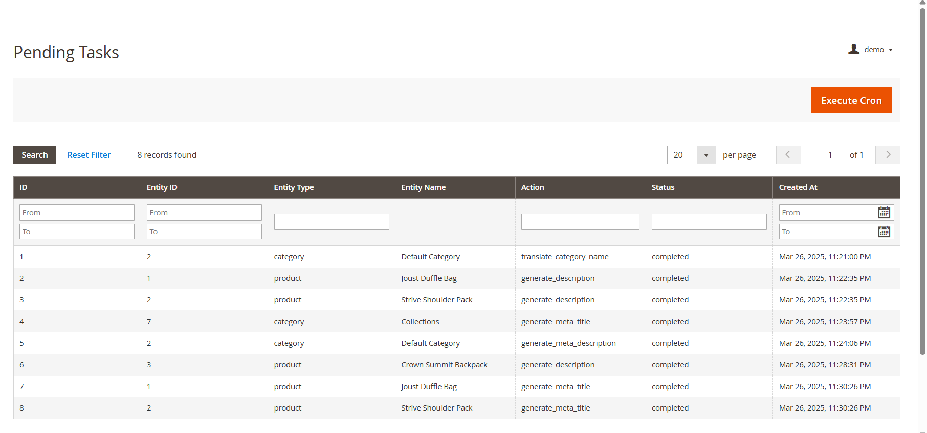Click the Reset Filter link
Screen dimensions: 927x433
(89, 155)
